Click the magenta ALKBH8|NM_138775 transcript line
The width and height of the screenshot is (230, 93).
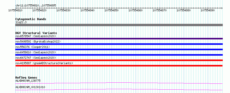119,83
